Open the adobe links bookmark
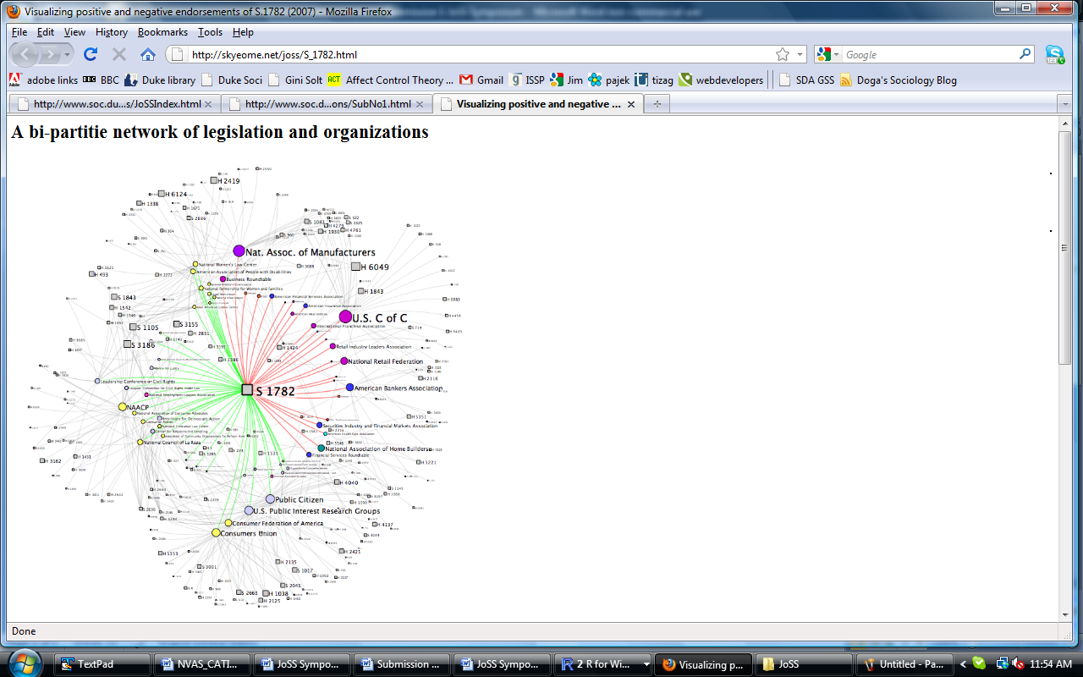The image size is (1083, 677). pos(43,80)
